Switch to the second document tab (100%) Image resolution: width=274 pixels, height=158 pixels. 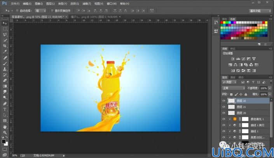[95, 17]
